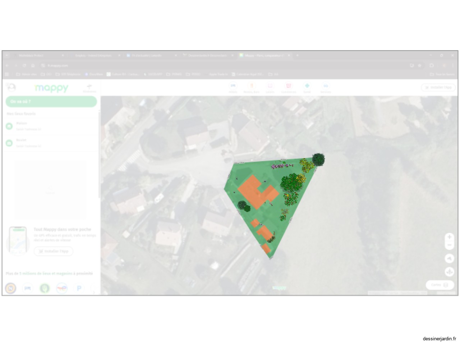Switch to the Dessinerjardin browser tab
460x345 pixels.
(207, 56)
